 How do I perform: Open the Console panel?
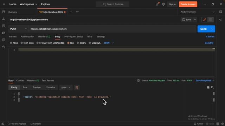(x=36, y=124)
